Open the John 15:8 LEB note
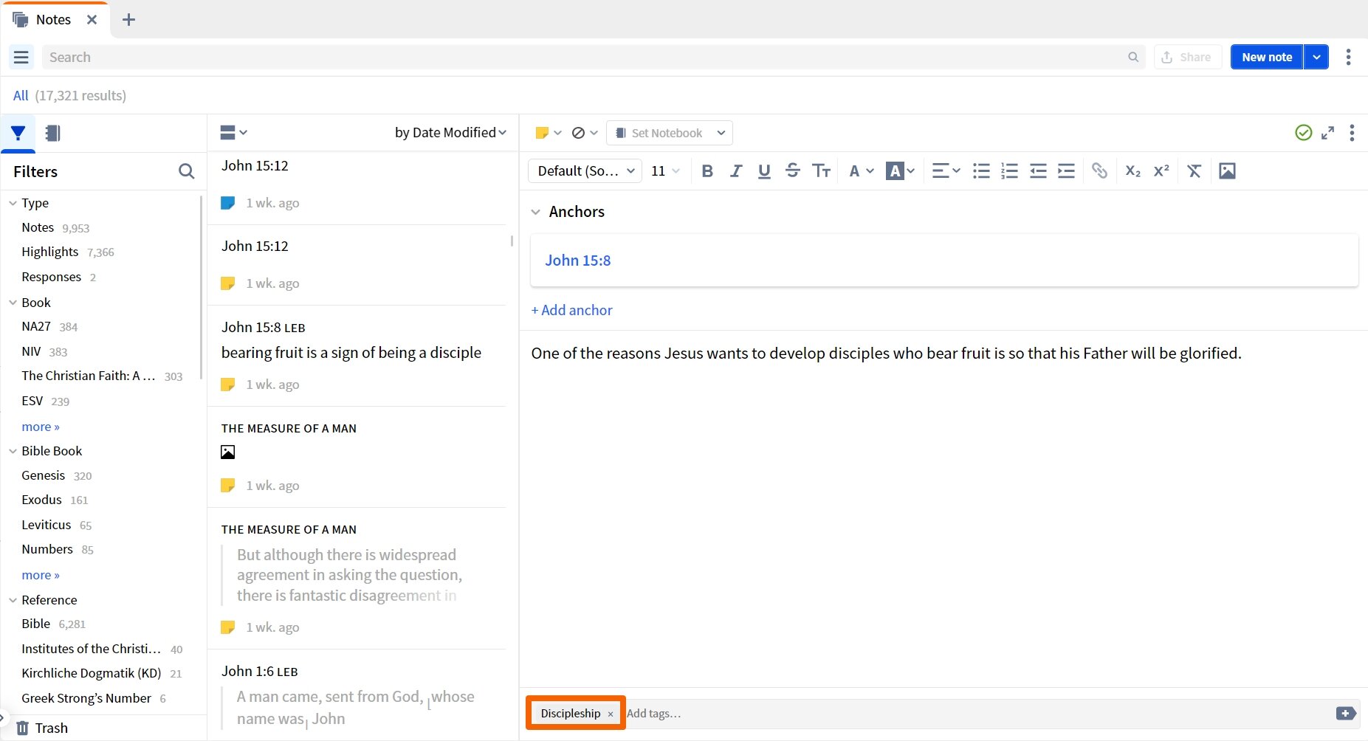This screenshot has width=1368, height=741. point(357,356)
